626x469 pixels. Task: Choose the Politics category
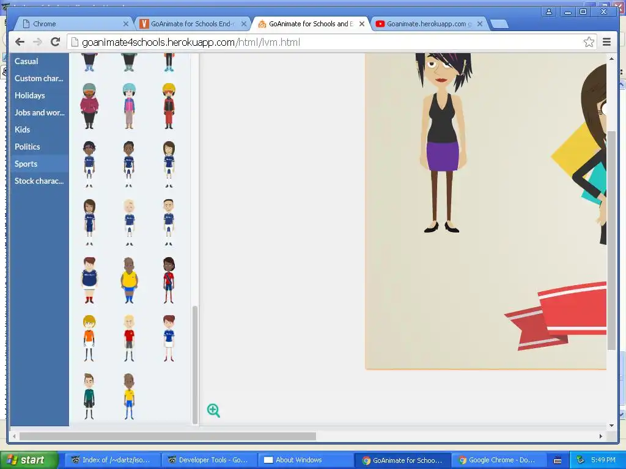[x=40, y=147]
